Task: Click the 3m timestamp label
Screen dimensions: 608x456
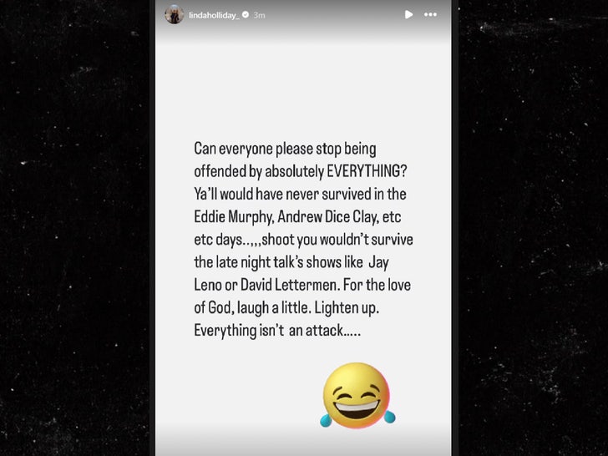Action: click(x=260, y=15)
